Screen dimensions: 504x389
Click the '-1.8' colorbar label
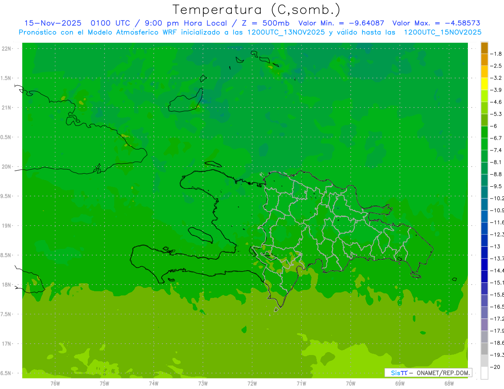497,54
